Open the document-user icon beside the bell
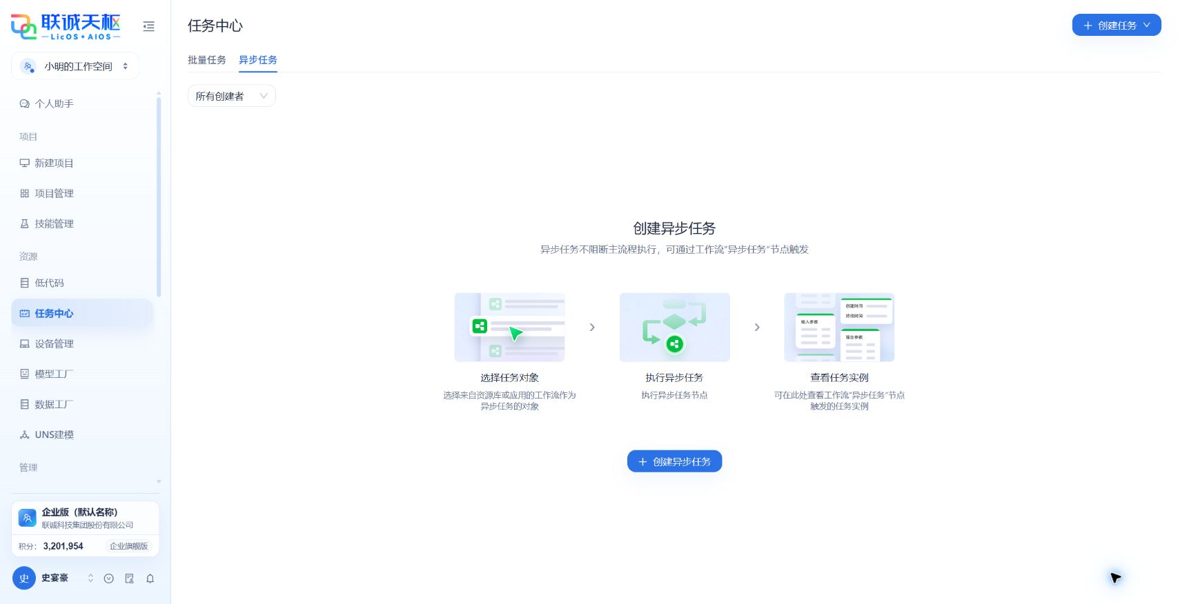The height and width of the screenshot is (604, 1178). tap(129, 578)
